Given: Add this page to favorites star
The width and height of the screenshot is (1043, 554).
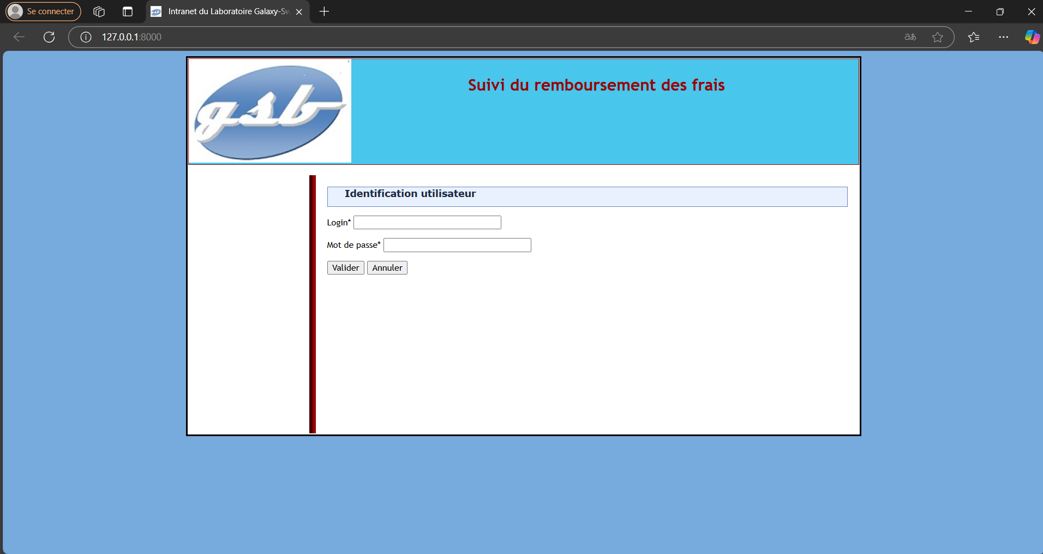Looking at the screenshot, I should point(937,37).
